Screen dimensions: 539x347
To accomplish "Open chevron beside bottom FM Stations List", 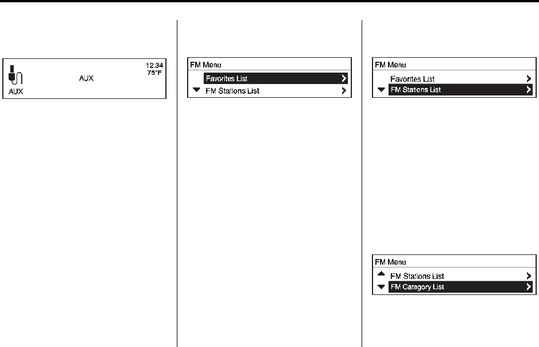I will point(529,276).
